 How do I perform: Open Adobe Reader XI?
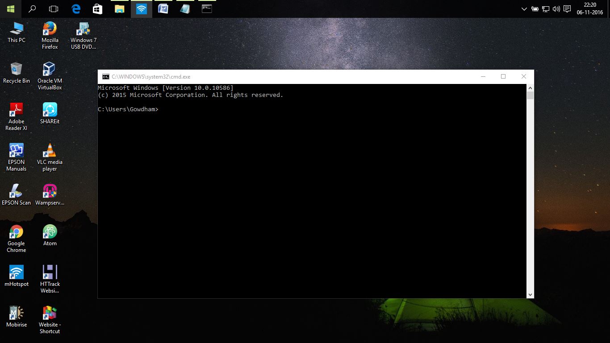tap(16, 109)
